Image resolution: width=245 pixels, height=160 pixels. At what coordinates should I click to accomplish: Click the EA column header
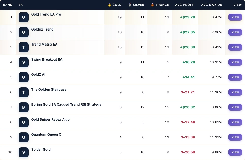21,5
